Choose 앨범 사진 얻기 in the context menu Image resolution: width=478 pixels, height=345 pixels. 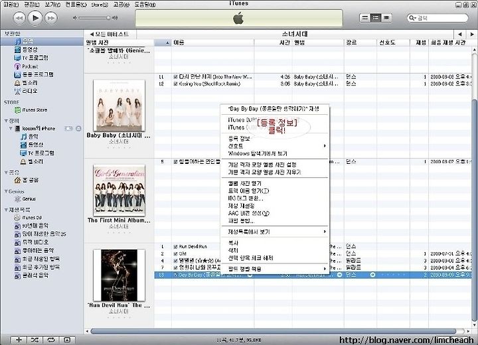pos(244,183)
